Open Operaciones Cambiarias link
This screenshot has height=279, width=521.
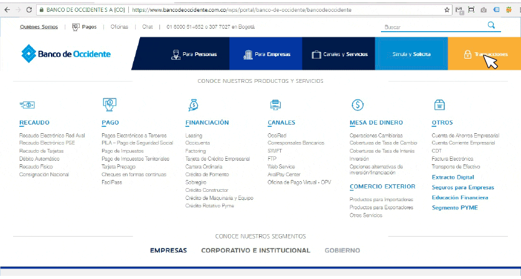point(376,135)
